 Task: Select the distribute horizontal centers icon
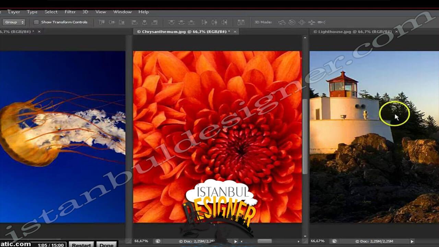point(214,22)
